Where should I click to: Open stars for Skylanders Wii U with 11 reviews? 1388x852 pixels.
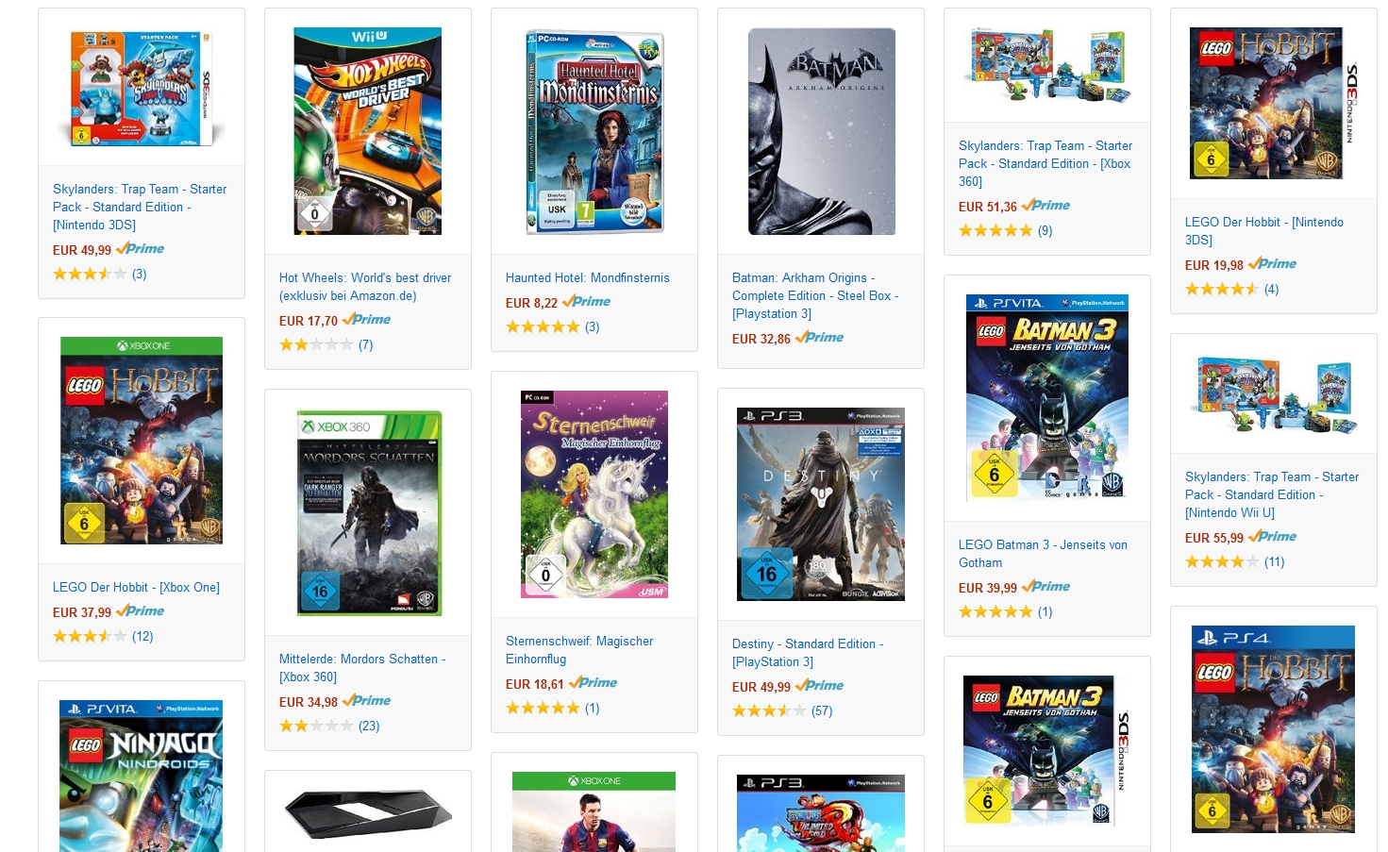pyautogui.click(x=1222, y=561)
